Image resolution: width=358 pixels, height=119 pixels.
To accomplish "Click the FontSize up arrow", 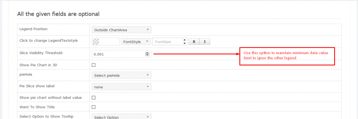I will pos(185,40).
